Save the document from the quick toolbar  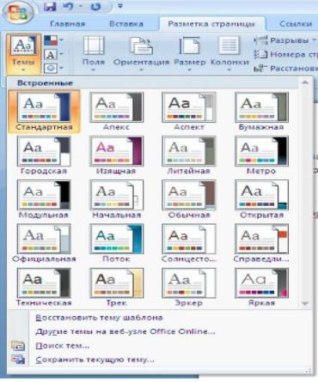click(50, 6)
